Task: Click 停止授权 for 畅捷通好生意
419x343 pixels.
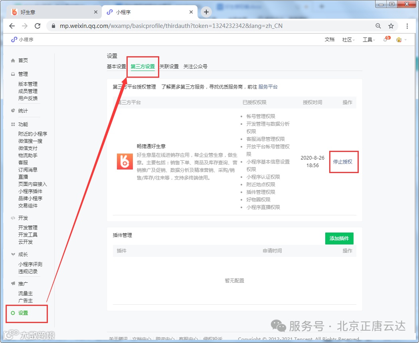Action: point(342,162)
